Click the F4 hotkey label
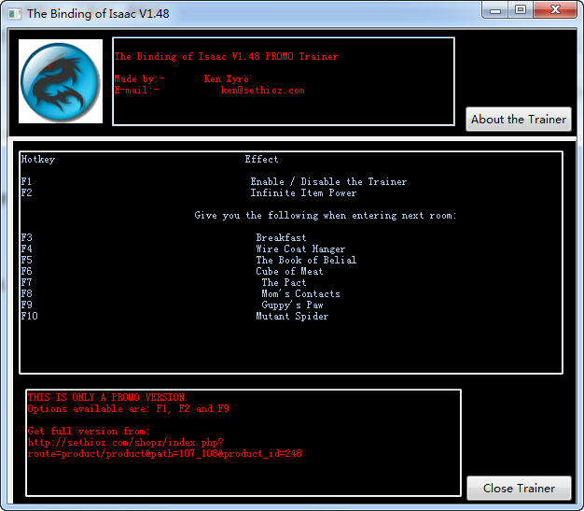Screen dimensions: 584x511 tap(26, 248)
